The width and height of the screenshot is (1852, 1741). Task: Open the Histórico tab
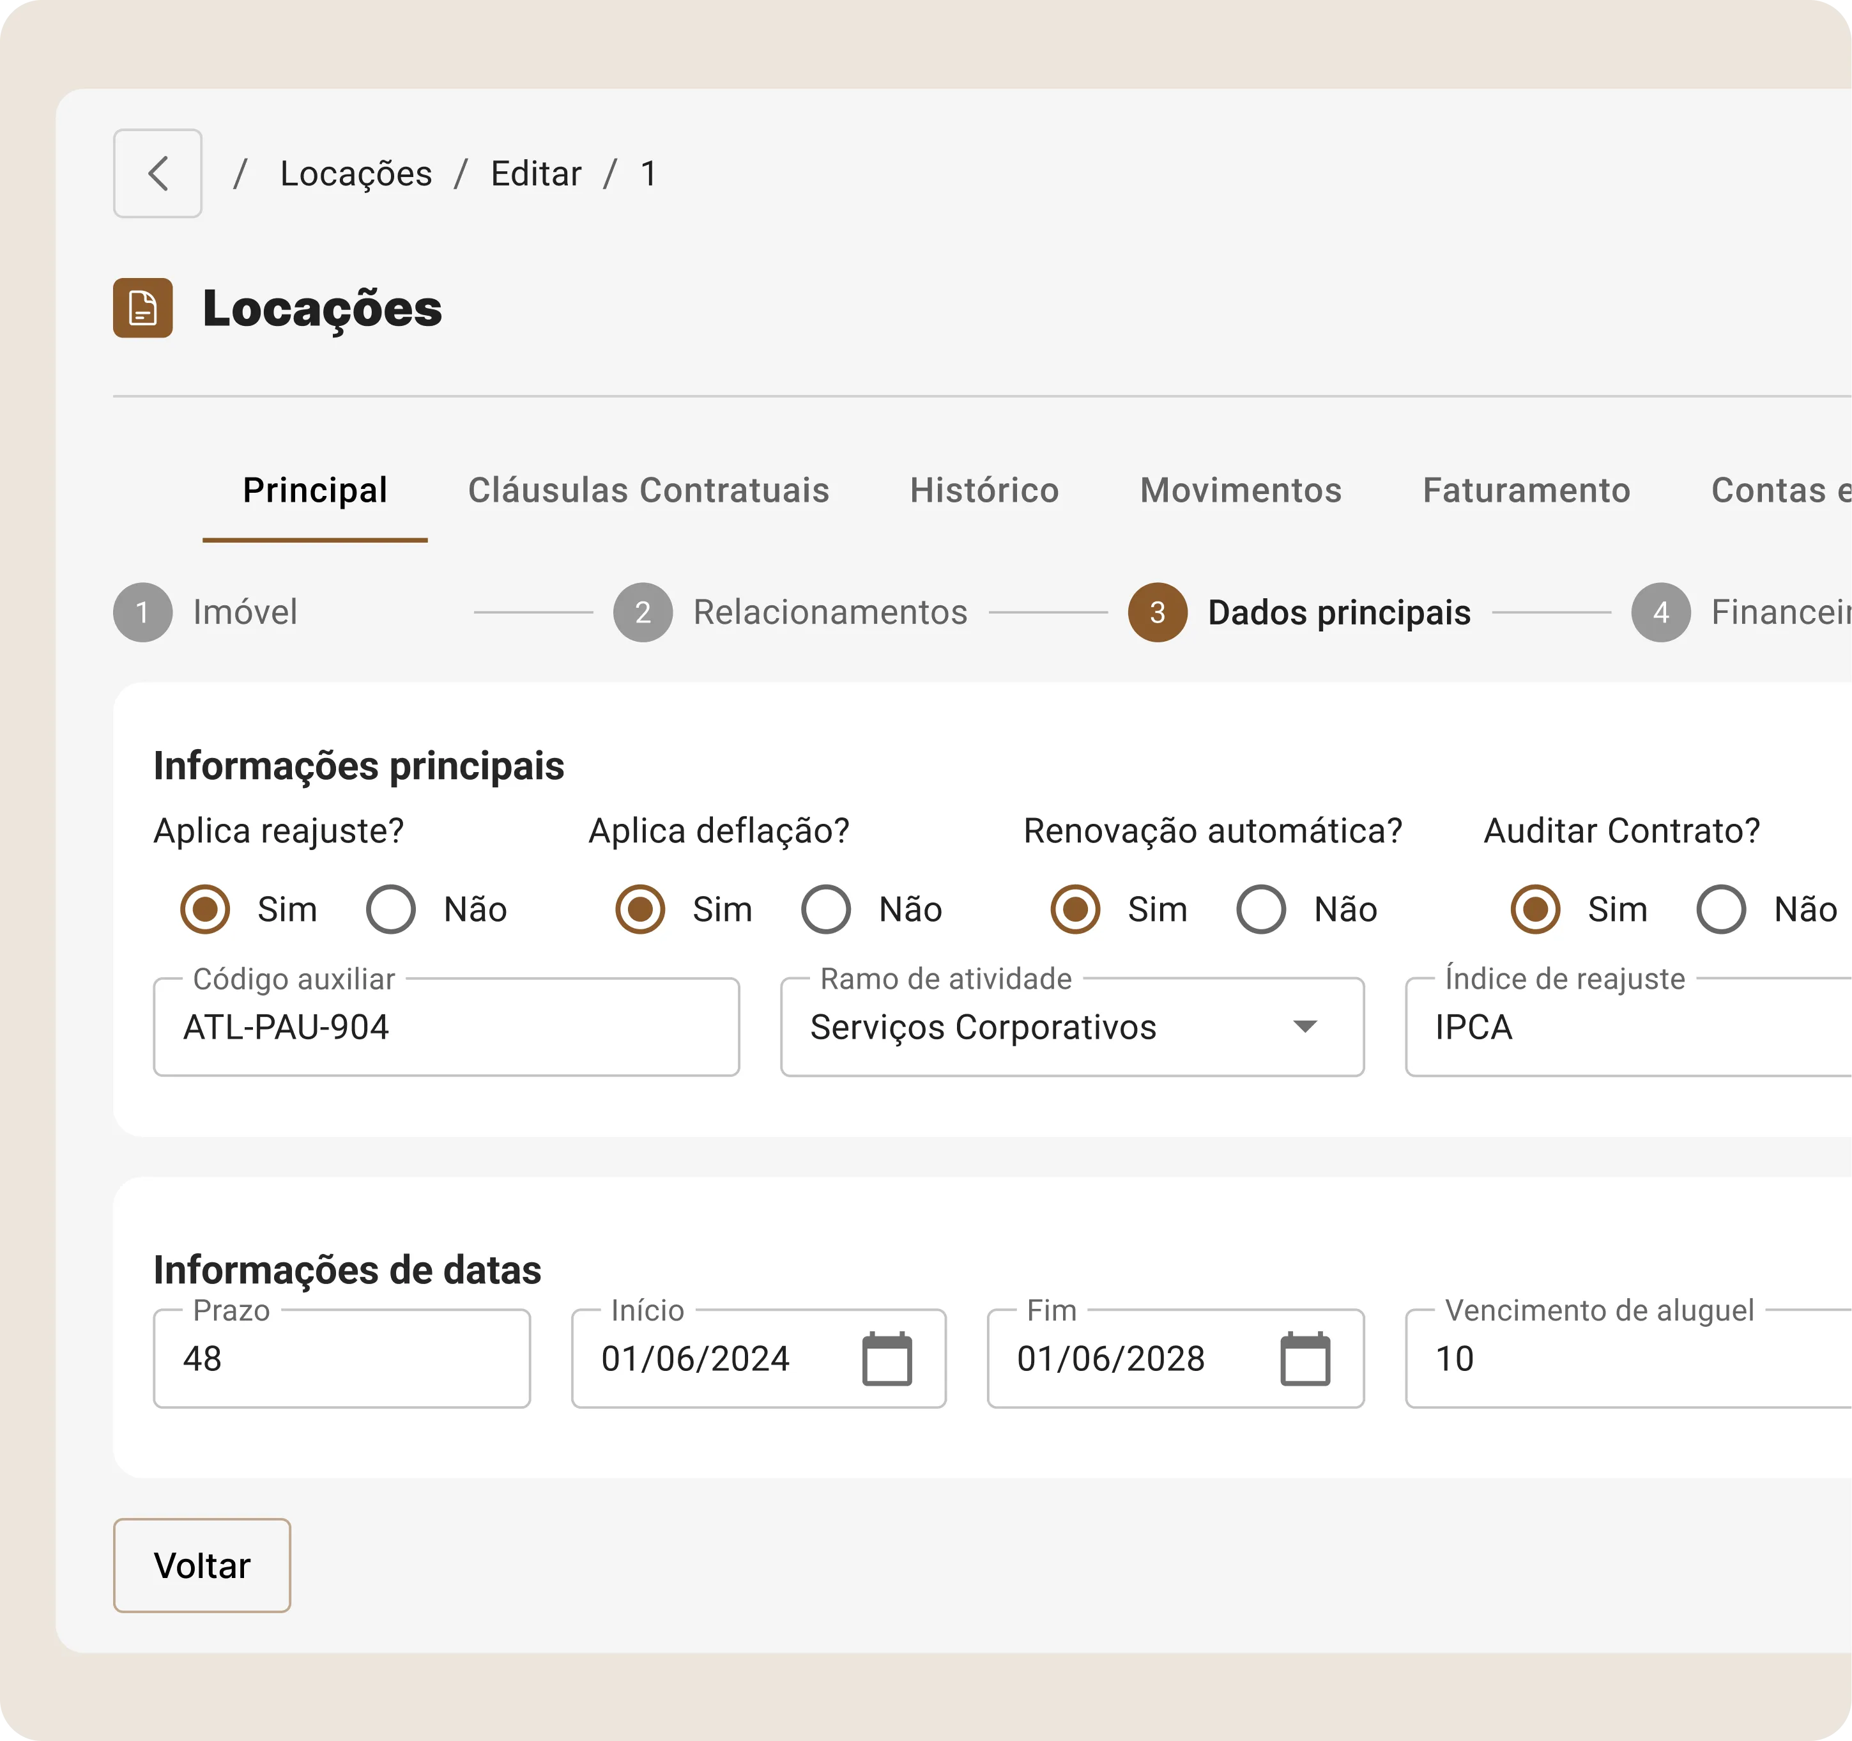point(984,490)
